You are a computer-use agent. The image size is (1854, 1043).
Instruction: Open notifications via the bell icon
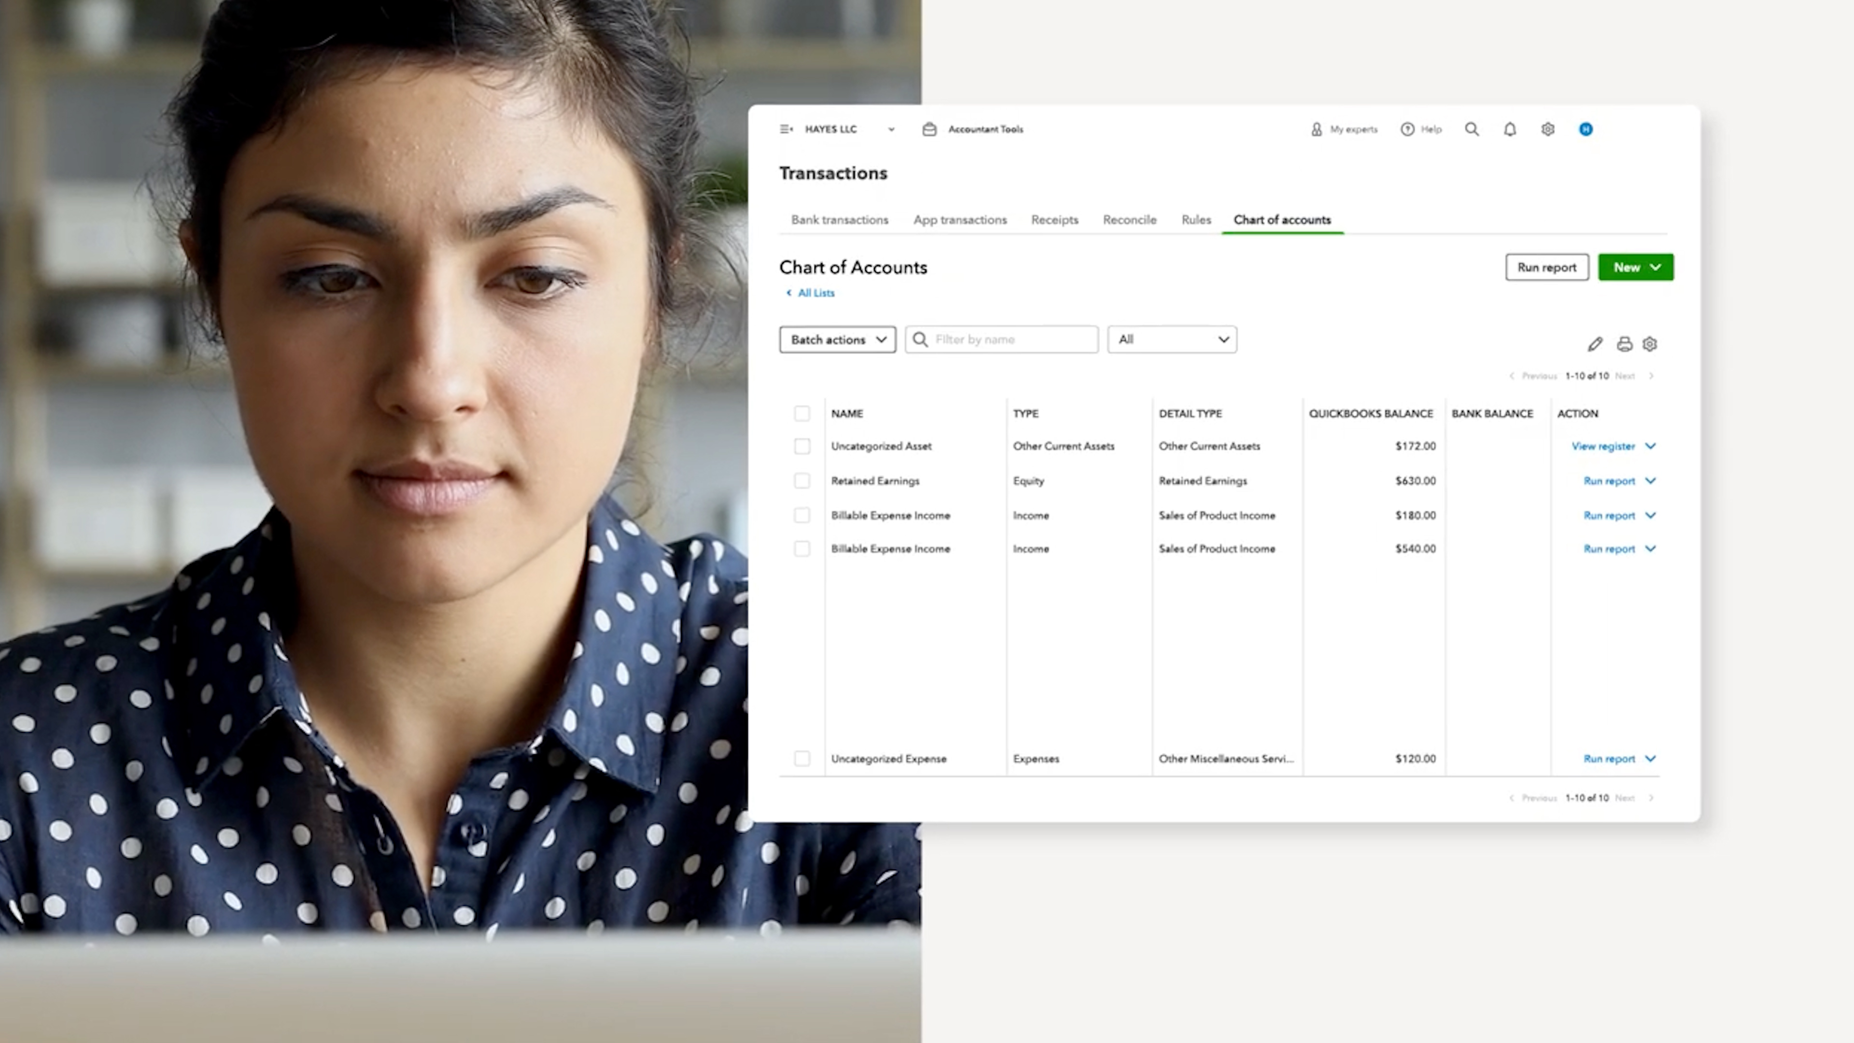pos(1510,129)
